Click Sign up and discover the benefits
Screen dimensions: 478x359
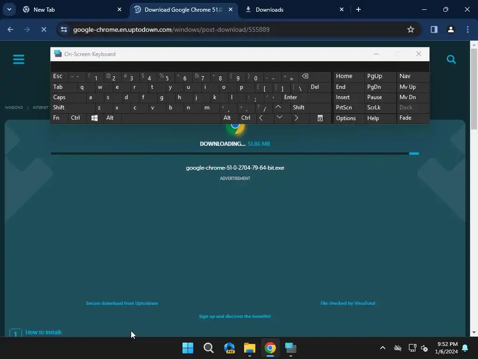point(235,316)
